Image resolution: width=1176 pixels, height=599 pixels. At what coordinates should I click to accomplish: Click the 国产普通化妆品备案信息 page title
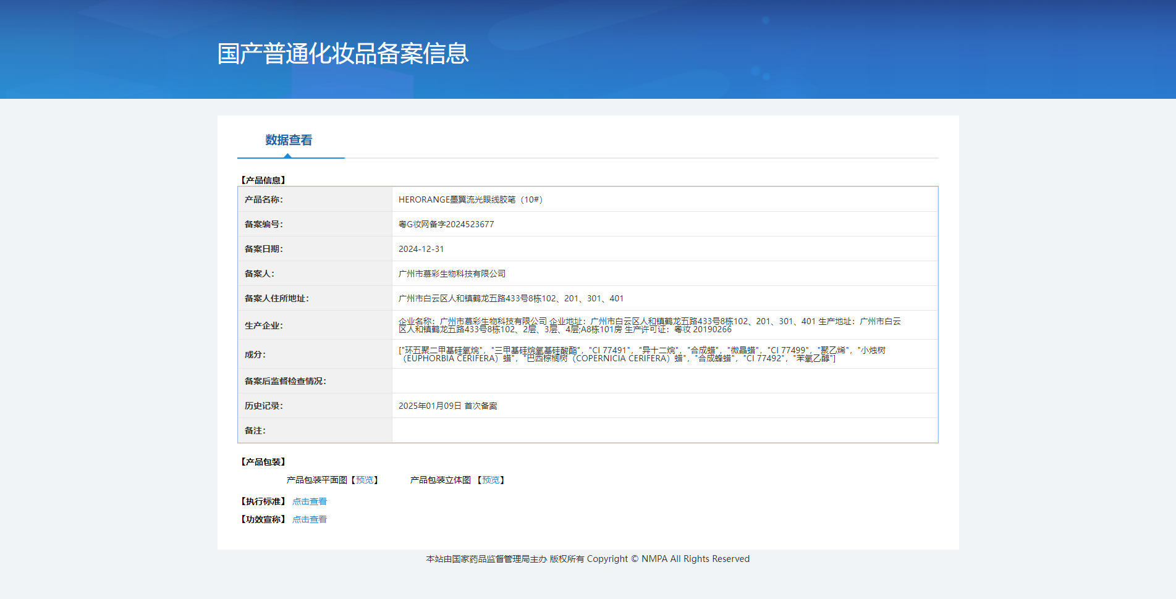343,54
